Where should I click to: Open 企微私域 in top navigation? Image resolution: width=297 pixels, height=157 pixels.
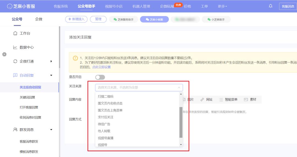167,6
